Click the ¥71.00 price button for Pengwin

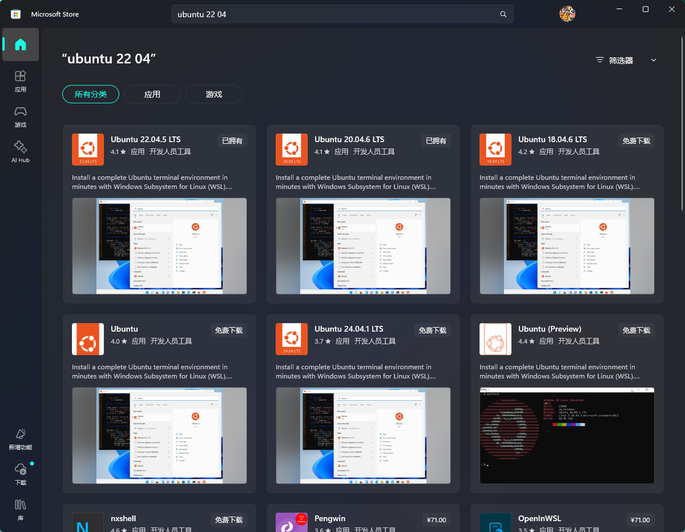coord(436,520)
